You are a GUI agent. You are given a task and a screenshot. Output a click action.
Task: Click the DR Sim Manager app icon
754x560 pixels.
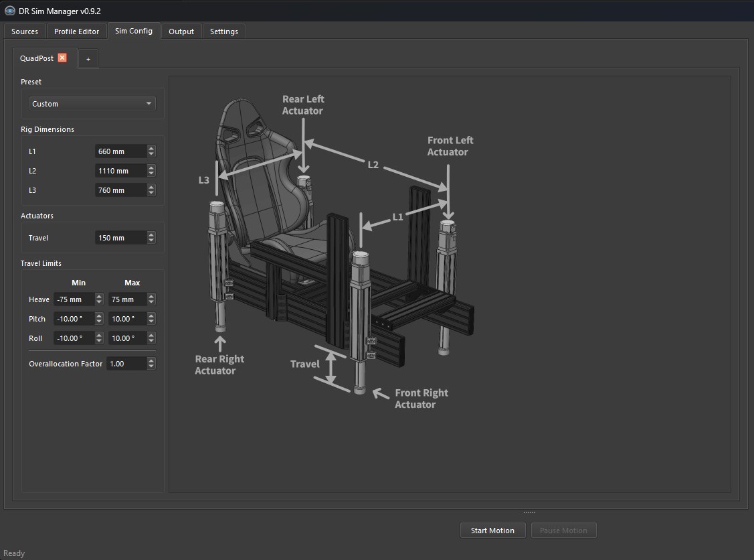9,11
